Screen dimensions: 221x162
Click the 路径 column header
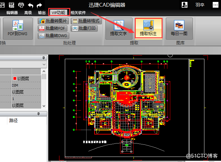coord(13,120)
